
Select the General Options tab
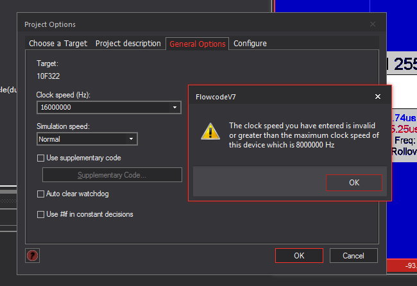pos(198,44)
